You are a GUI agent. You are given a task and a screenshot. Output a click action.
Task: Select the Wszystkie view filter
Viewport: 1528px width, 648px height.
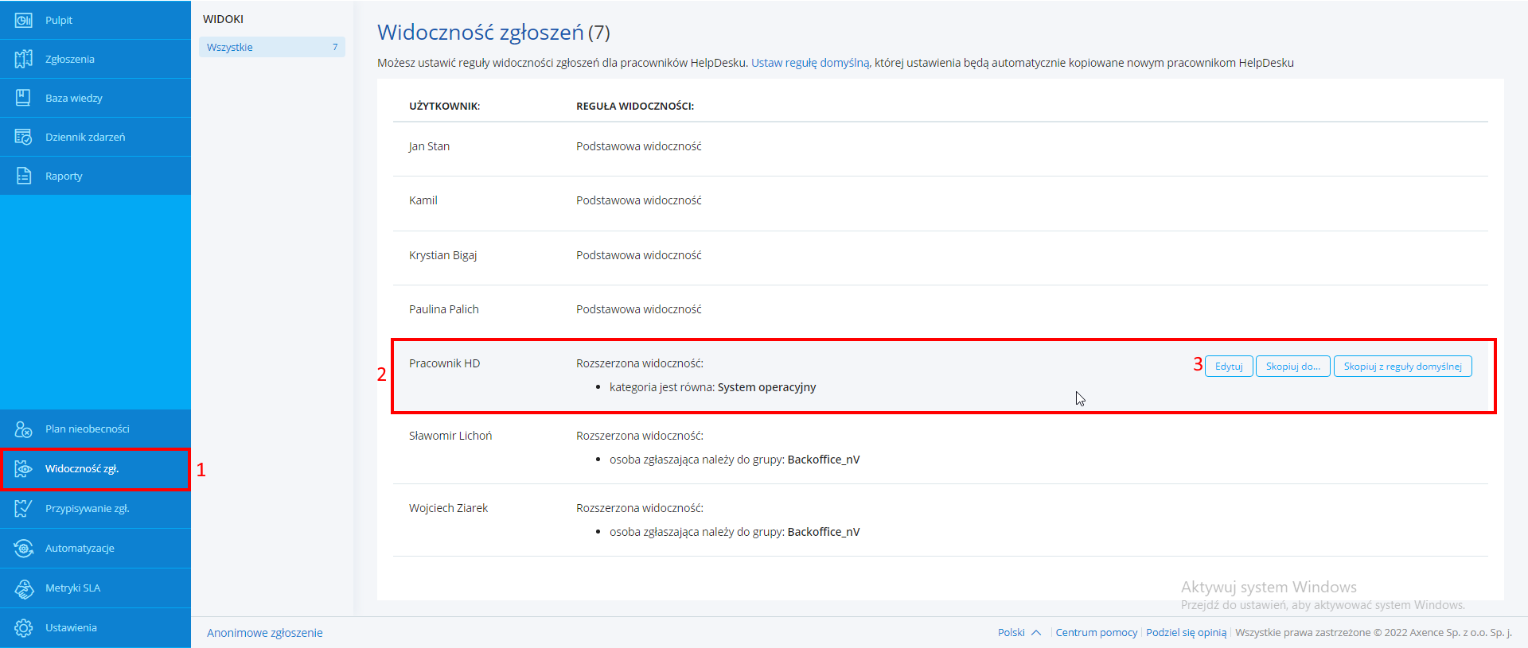pos(271,47)
